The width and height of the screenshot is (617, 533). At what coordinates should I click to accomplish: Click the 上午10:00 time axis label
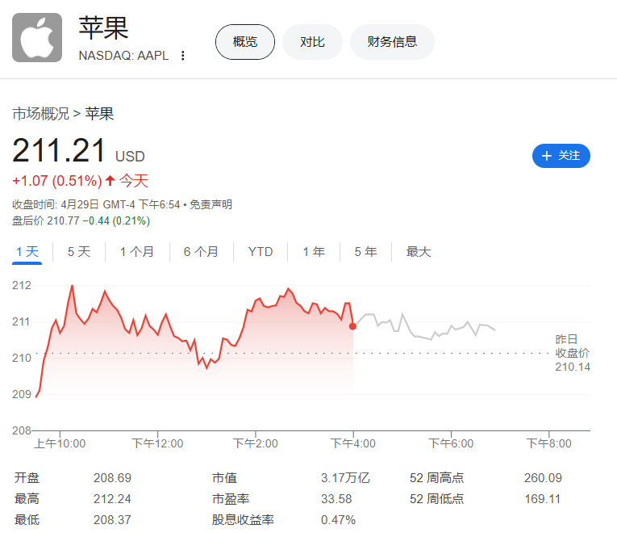point(60,443)
